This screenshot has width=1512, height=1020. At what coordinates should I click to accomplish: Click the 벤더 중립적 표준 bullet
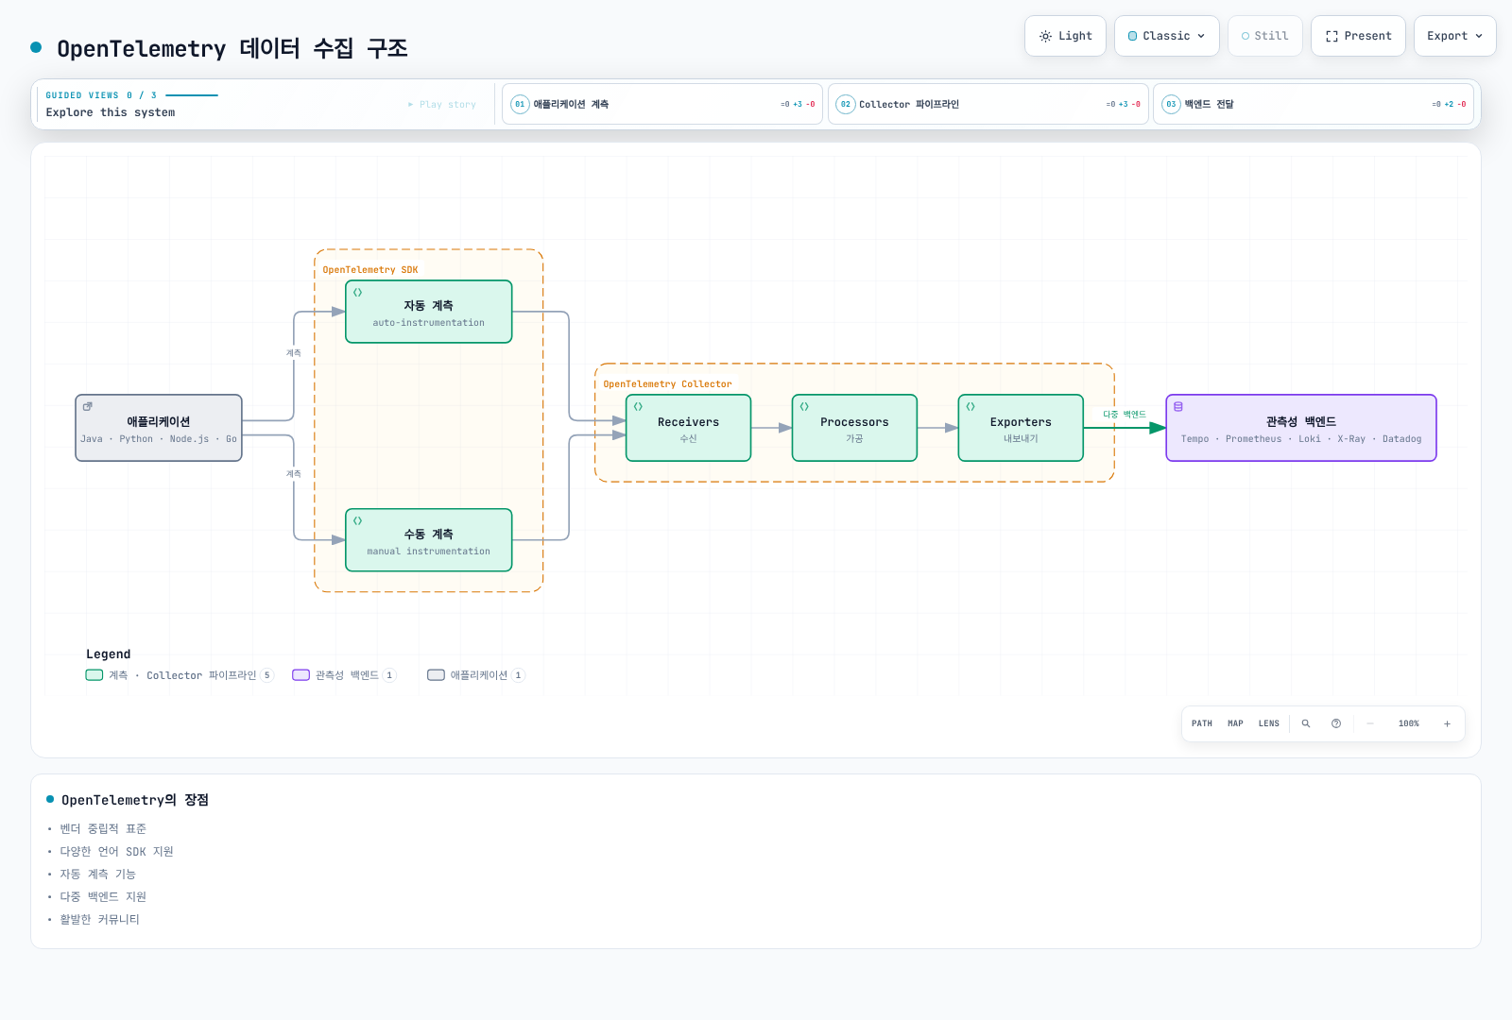coord(103,829)
